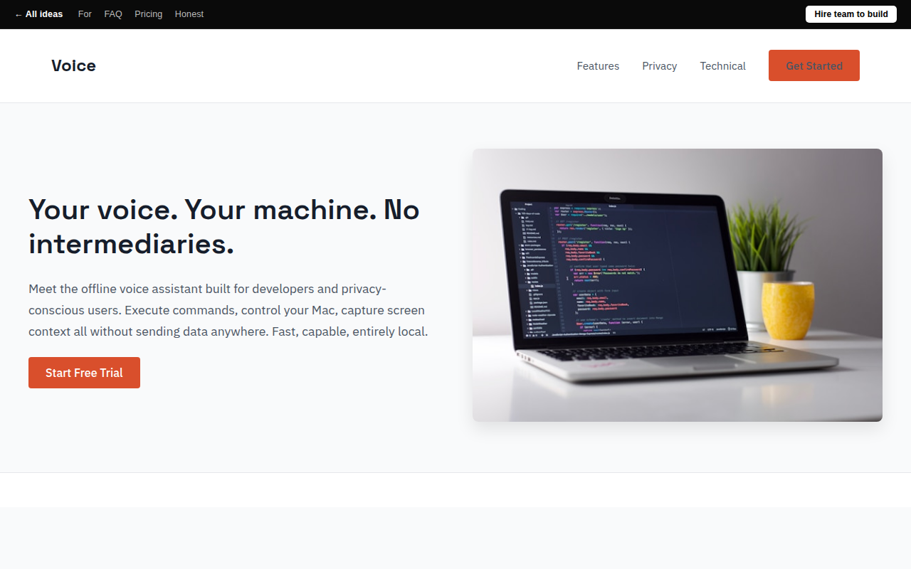Navigate to the Technical section
The width and height of the screenshot is (911, 569).
pos(723,65)
